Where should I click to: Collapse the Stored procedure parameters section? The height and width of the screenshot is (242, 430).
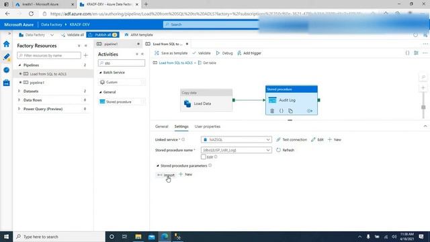click(157, 166)
